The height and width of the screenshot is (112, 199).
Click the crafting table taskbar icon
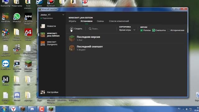coord(23,109)
